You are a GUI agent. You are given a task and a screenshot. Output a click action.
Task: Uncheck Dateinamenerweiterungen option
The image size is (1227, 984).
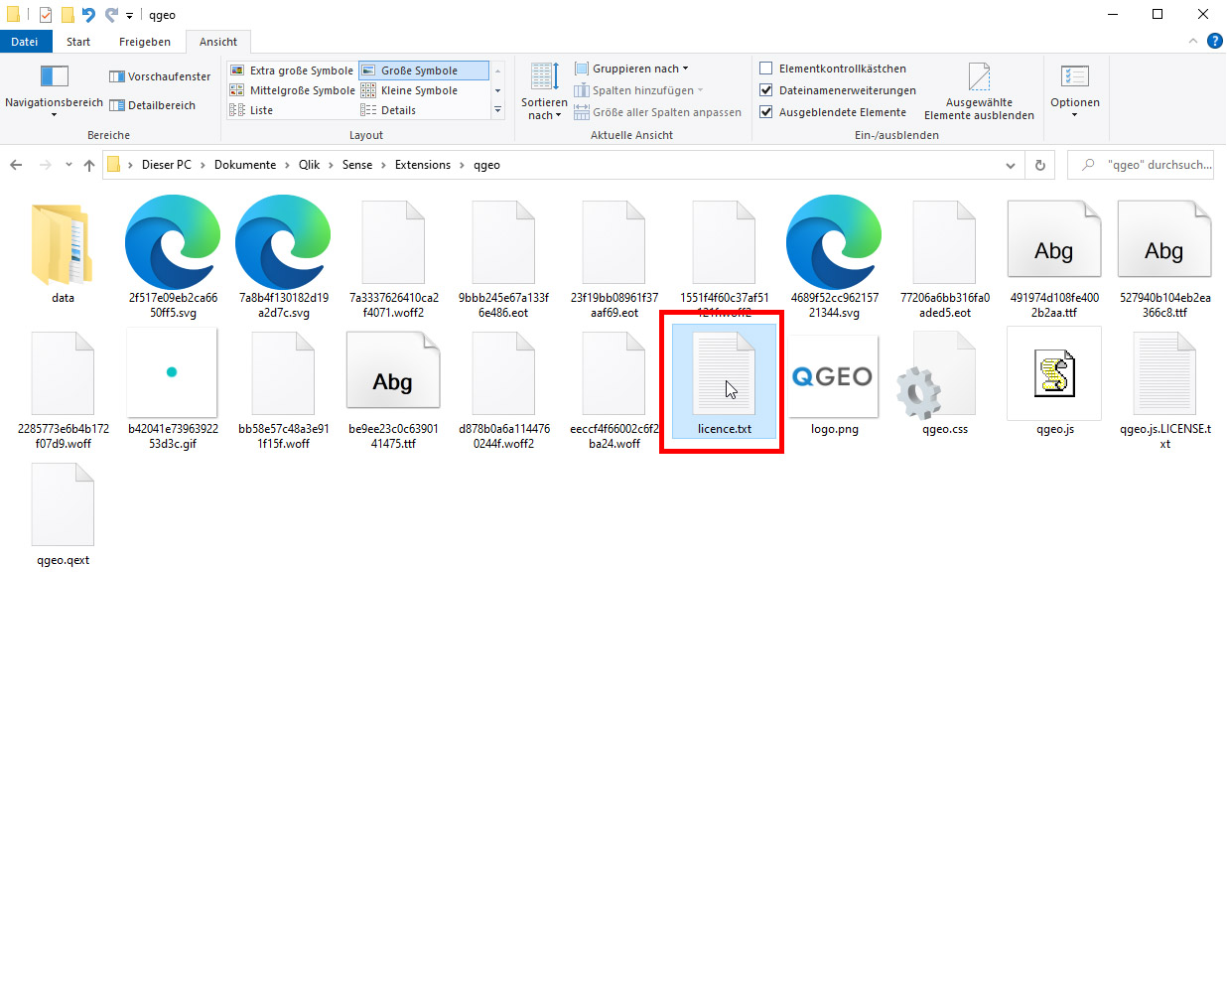[766, 90]
